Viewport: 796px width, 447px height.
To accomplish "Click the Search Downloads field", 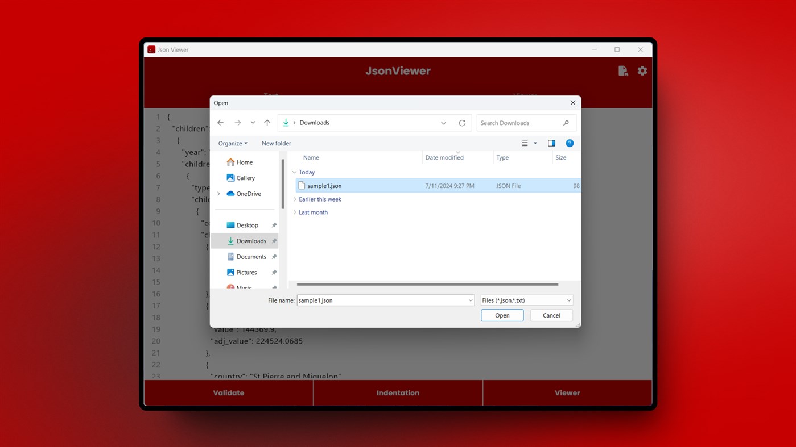I will point(526,123).
